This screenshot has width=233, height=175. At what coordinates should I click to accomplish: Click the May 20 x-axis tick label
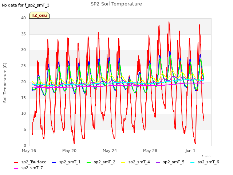click(x=69, y=151)
